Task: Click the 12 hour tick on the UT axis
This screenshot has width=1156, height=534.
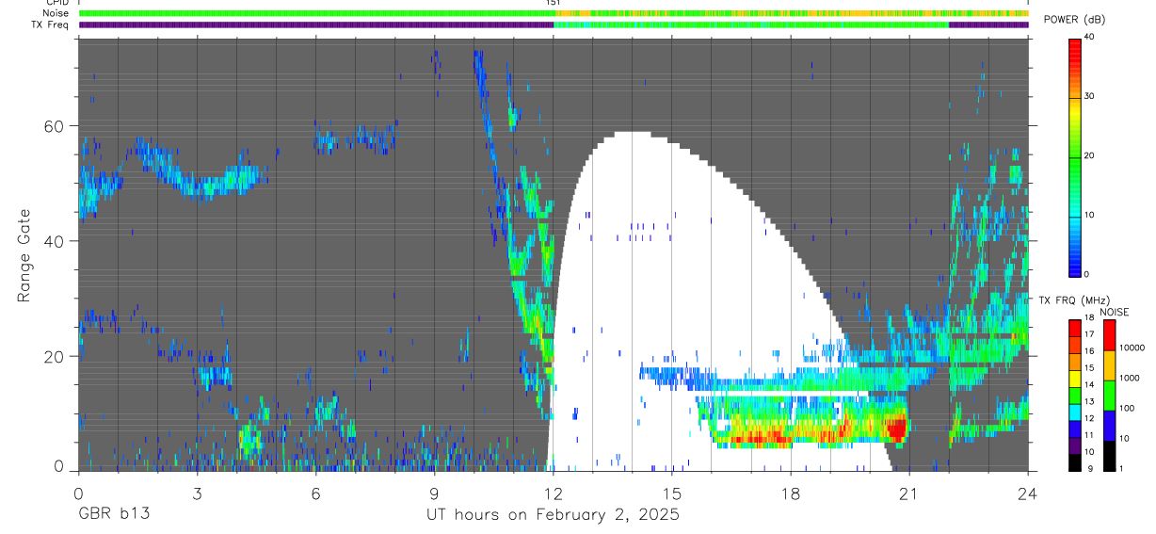Action: click(x=553, y=492)
